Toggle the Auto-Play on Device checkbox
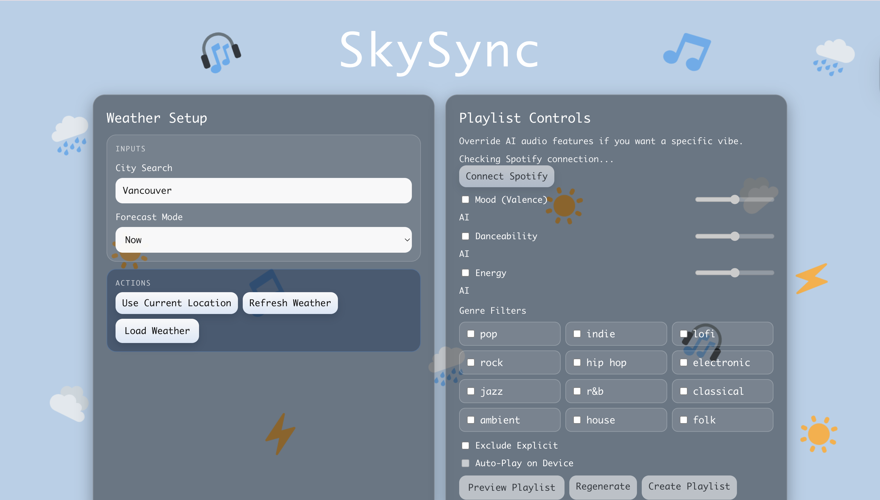Image resolution: width=880 pixels, height=500 pixels. coord(465,463)
